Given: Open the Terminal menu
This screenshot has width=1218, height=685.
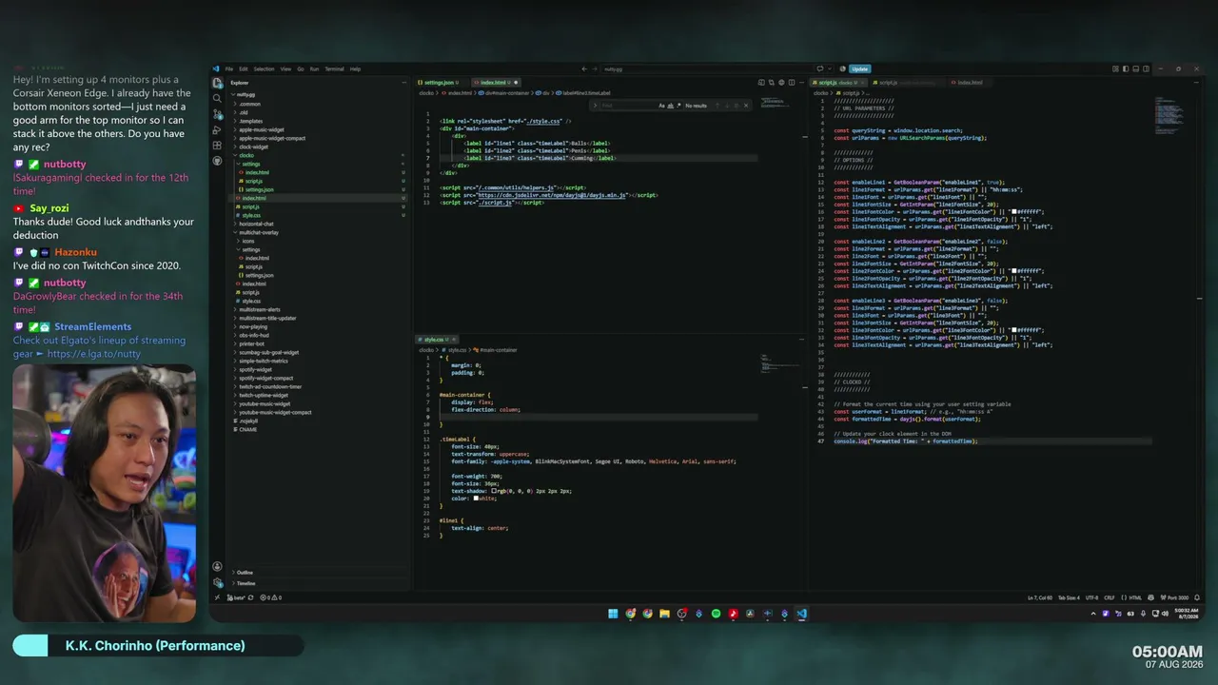Looking at the screenshot, I should point(334,68).
